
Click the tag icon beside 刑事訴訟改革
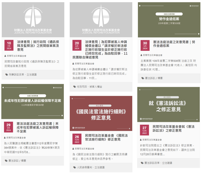7,75
